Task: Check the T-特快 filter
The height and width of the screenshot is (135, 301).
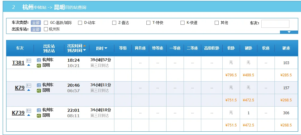Action: [149, 23]
